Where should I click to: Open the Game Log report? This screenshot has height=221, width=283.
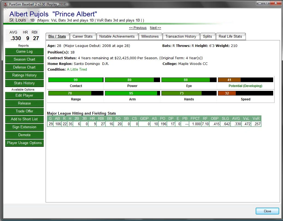click(x=24, y=52)
